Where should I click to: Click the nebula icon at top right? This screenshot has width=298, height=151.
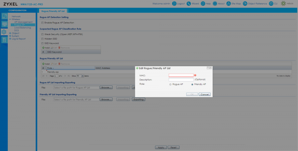[283, 4]
